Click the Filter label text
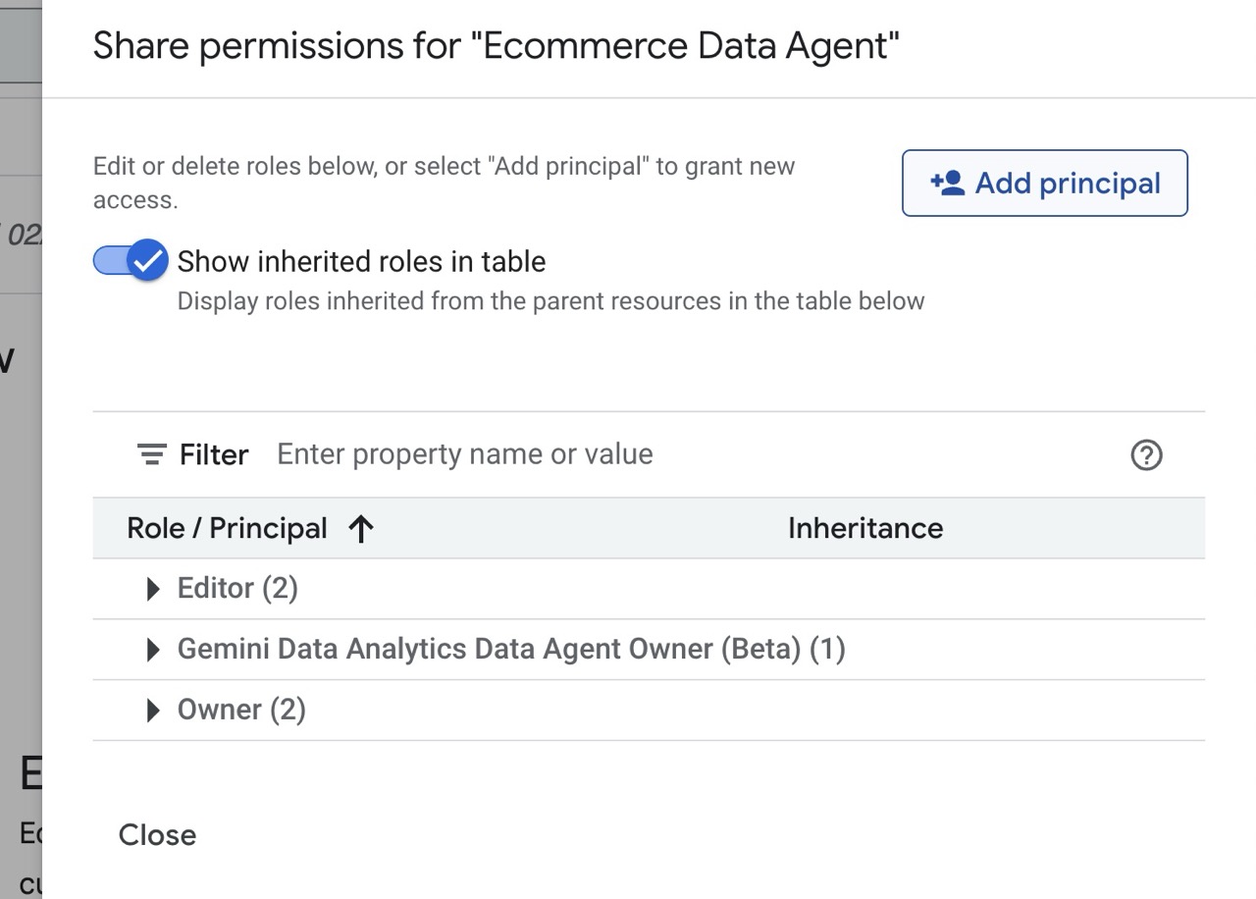This screenshot has height=899, width=1256. 214,455
